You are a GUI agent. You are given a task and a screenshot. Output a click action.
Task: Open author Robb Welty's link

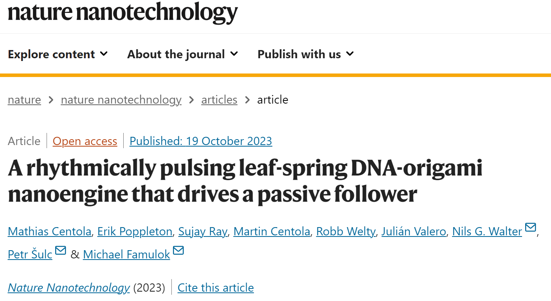[346, 231]
